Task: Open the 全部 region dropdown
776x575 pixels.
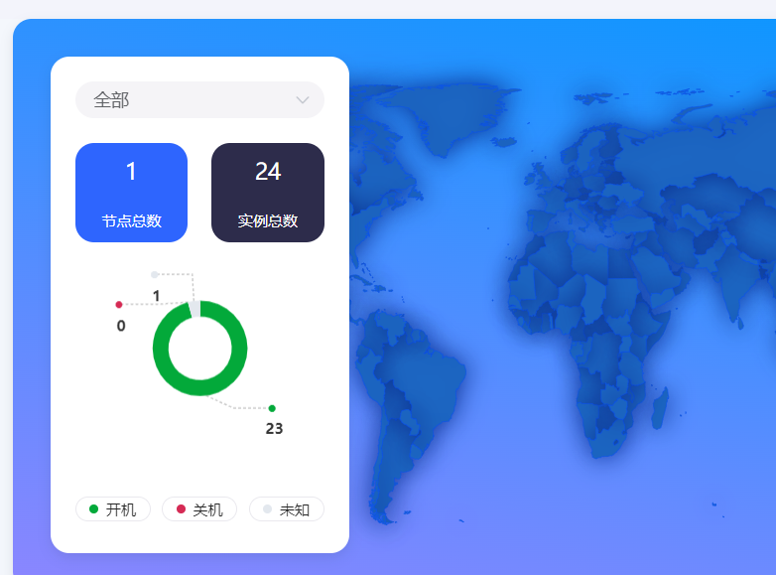Action: [199, 100]
